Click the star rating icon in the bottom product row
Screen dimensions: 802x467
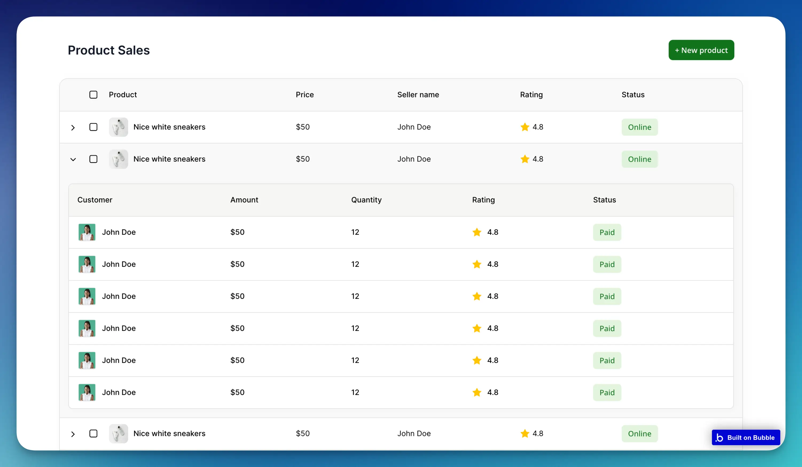pos(525,433)
